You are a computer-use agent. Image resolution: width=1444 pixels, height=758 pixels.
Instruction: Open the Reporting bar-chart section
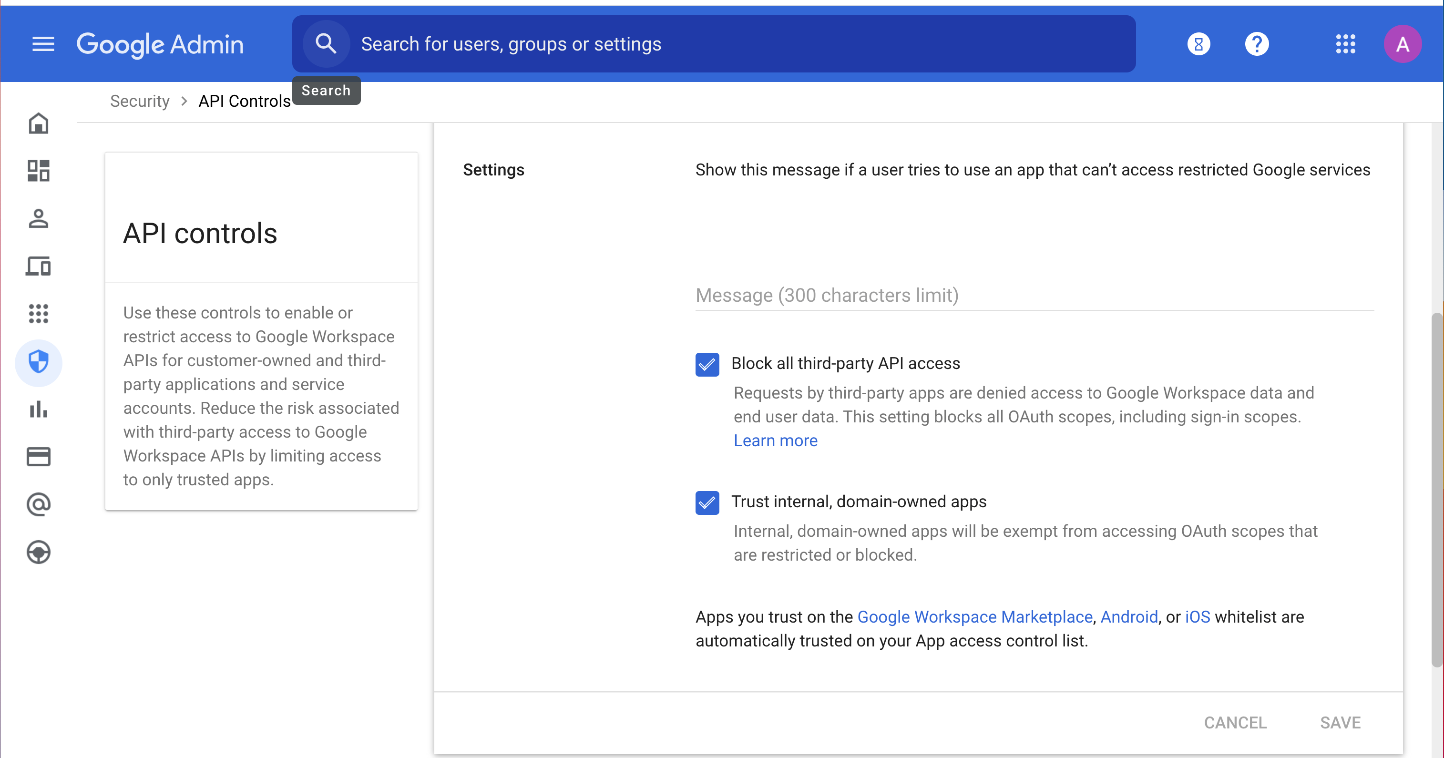[x=38, y=410]
